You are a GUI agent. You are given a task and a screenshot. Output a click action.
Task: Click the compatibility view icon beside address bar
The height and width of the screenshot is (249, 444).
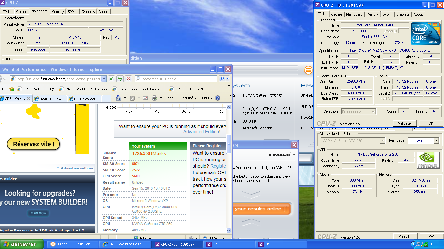coord(111,79)
